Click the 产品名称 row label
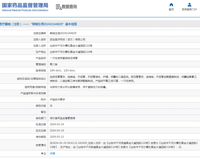The image size is (200, 159). [x=41, y=58]
